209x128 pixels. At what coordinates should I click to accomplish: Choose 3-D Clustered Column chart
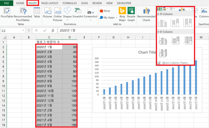click(163, 41)
